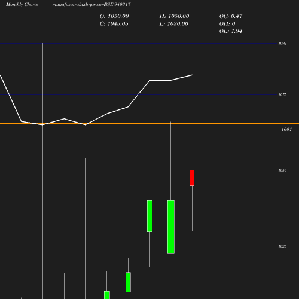
Task: Click the 'OH: 0' reading
Action: tap(227, 23)
